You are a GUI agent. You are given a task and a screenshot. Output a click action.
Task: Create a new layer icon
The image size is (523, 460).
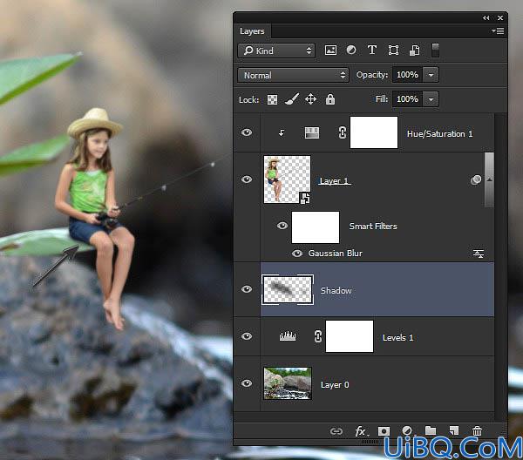454,430
